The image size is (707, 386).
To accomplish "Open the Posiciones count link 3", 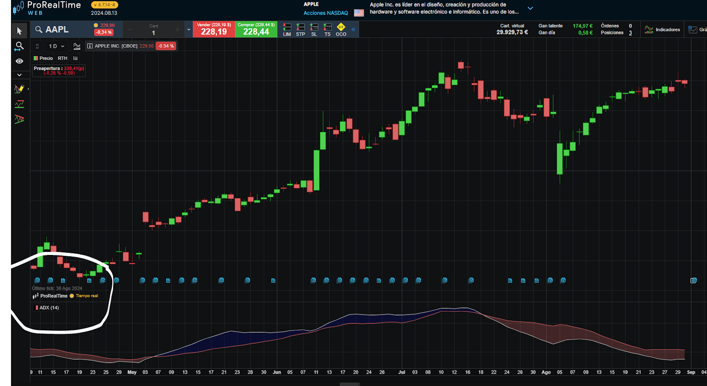I will point(631,33).
